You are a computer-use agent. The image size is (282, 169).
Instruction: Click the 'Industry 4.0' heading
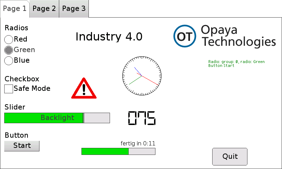[x=109, y=37]
